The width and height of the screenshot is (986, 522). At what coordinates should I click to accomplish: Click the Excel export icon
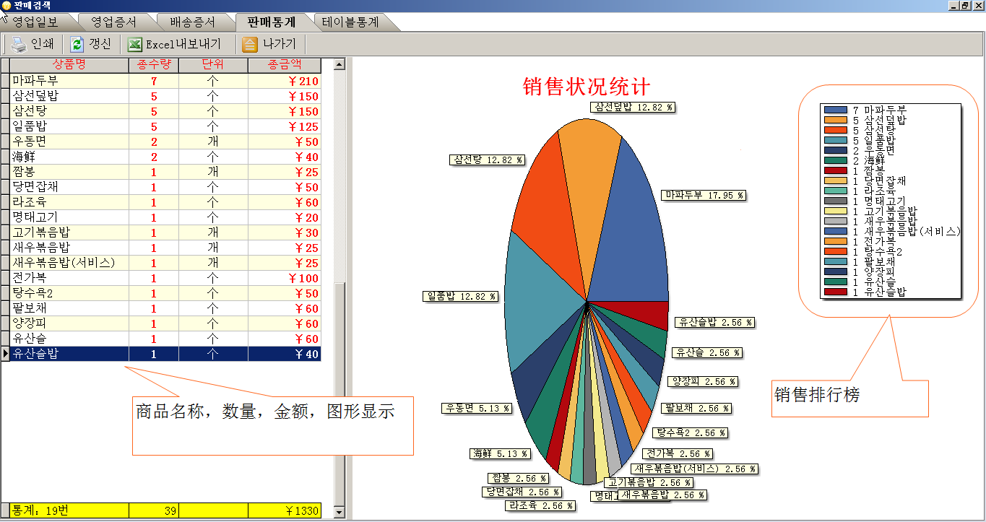[x=134, y=45]
